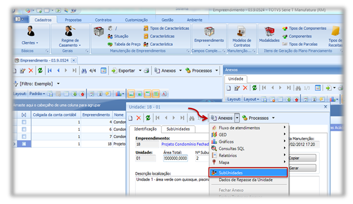Switch to the Contratos ribbon tab
The image size is (353, 204).
point(103,20)
